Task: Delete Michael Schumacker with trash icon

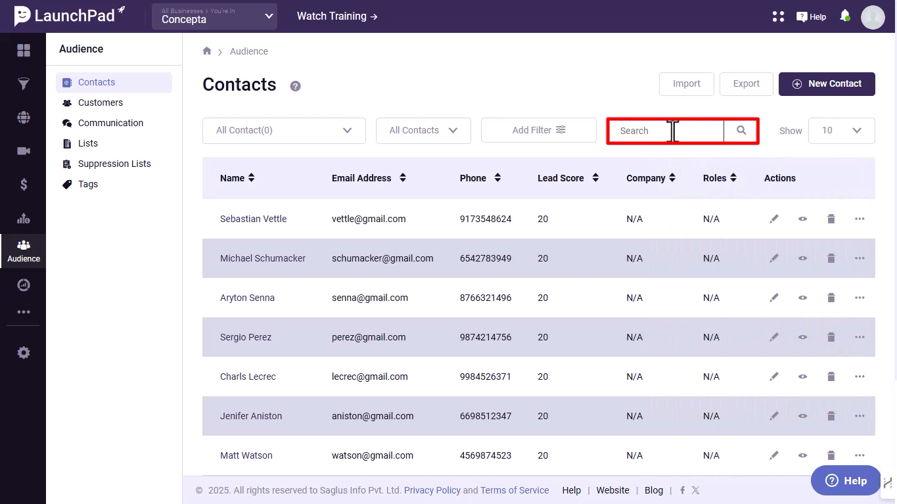Action: (x=831, y=258)
